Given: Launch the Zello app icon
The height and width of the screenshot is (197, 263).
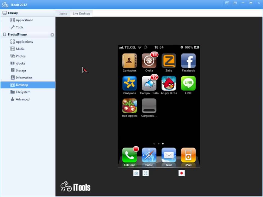Looking at the screenshot, I should click(169, 61).
